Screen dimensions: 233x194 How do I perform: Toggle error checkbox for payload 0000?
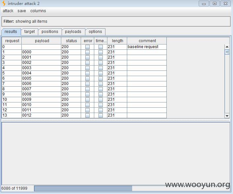click(x=88, y=52)
